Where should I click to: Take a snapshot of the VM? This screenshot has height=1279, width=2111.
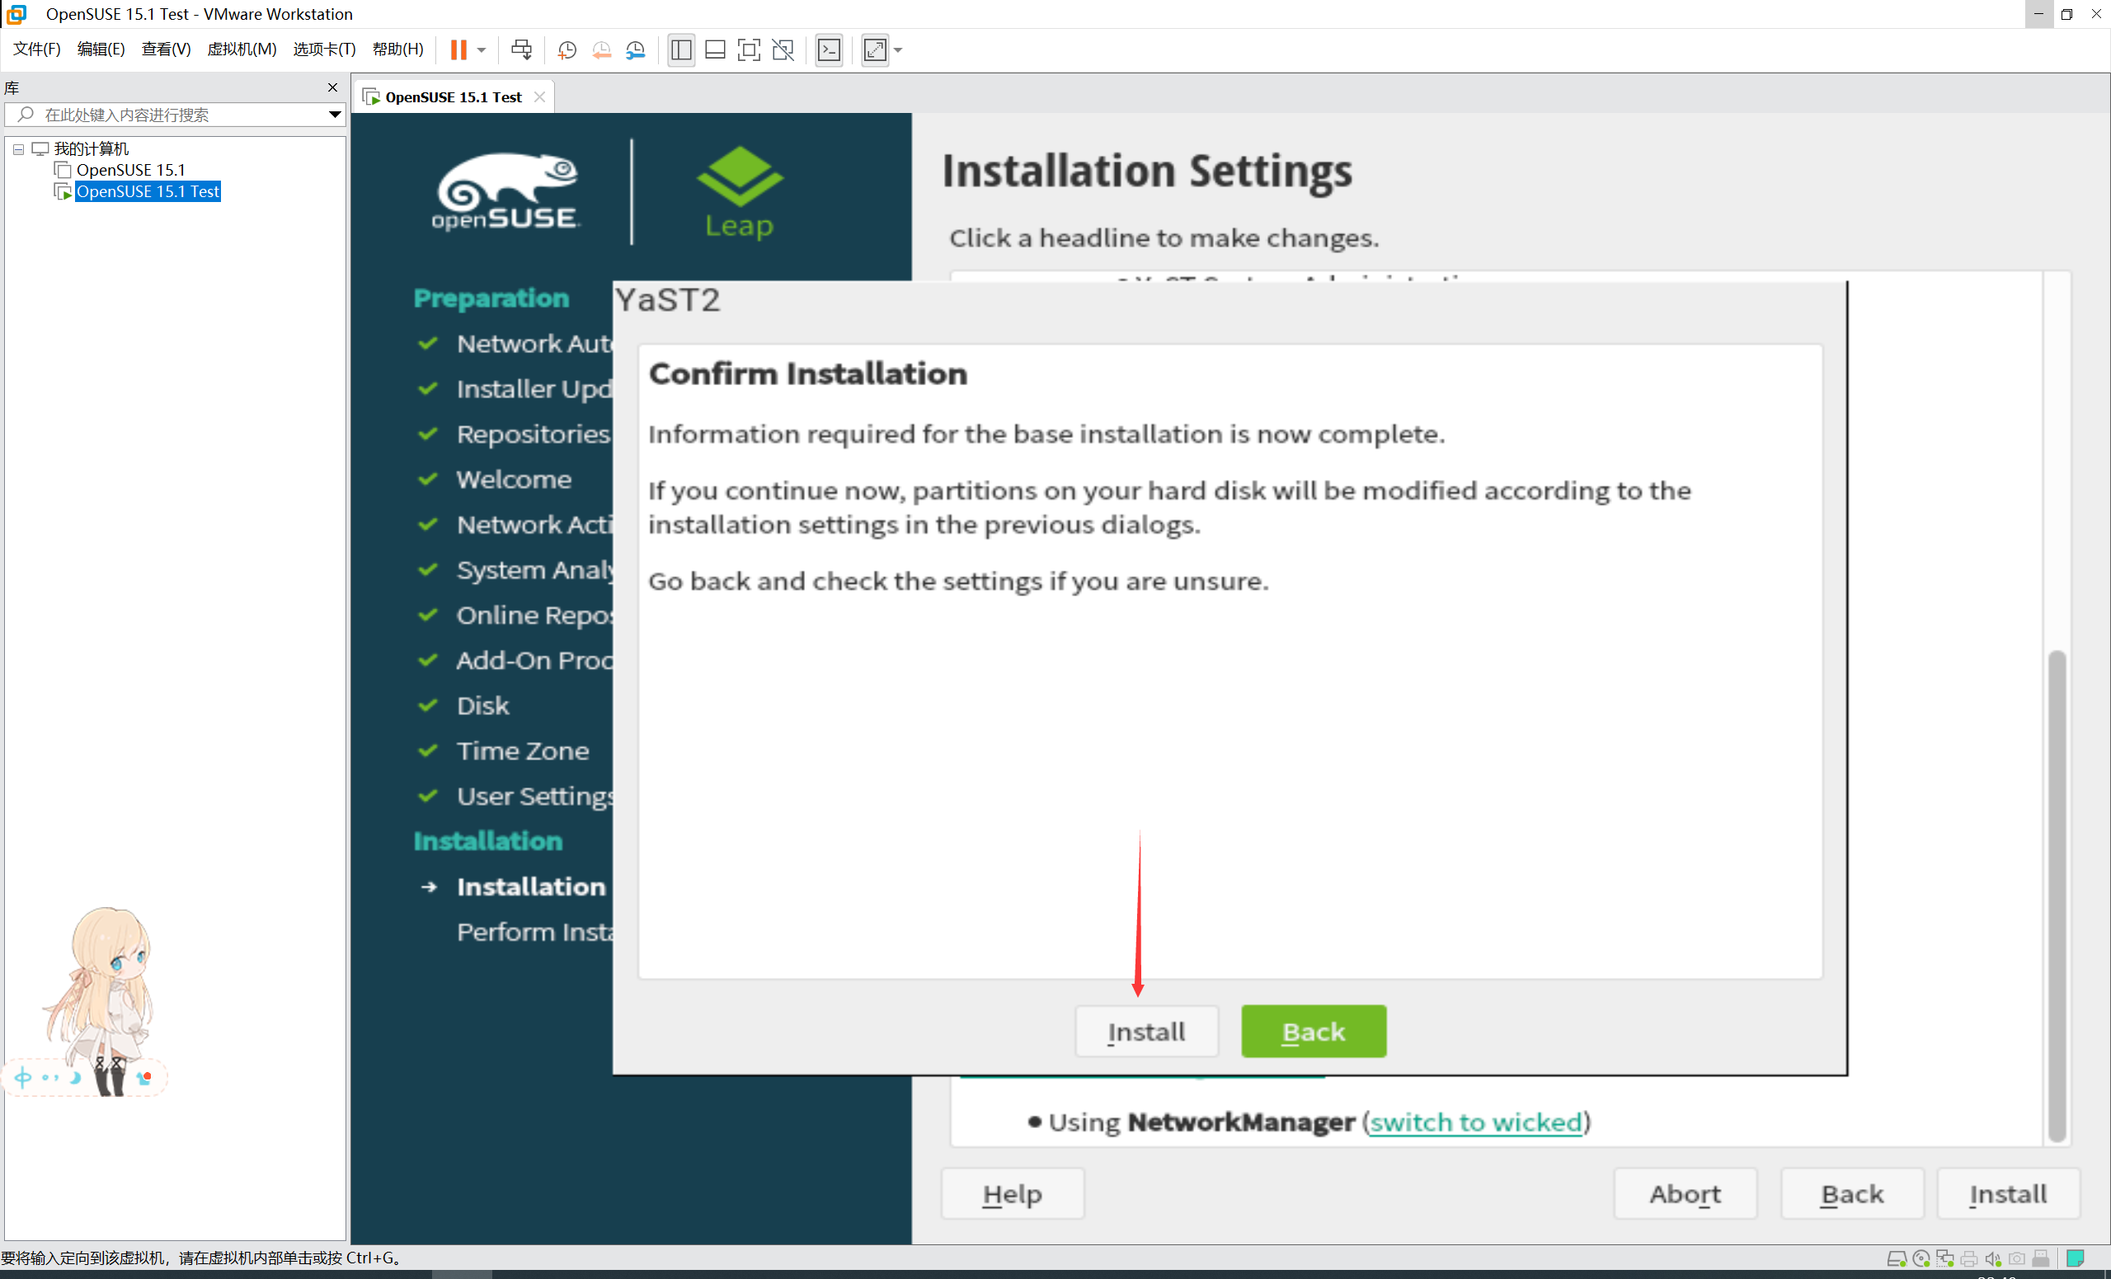click(567, 49)
